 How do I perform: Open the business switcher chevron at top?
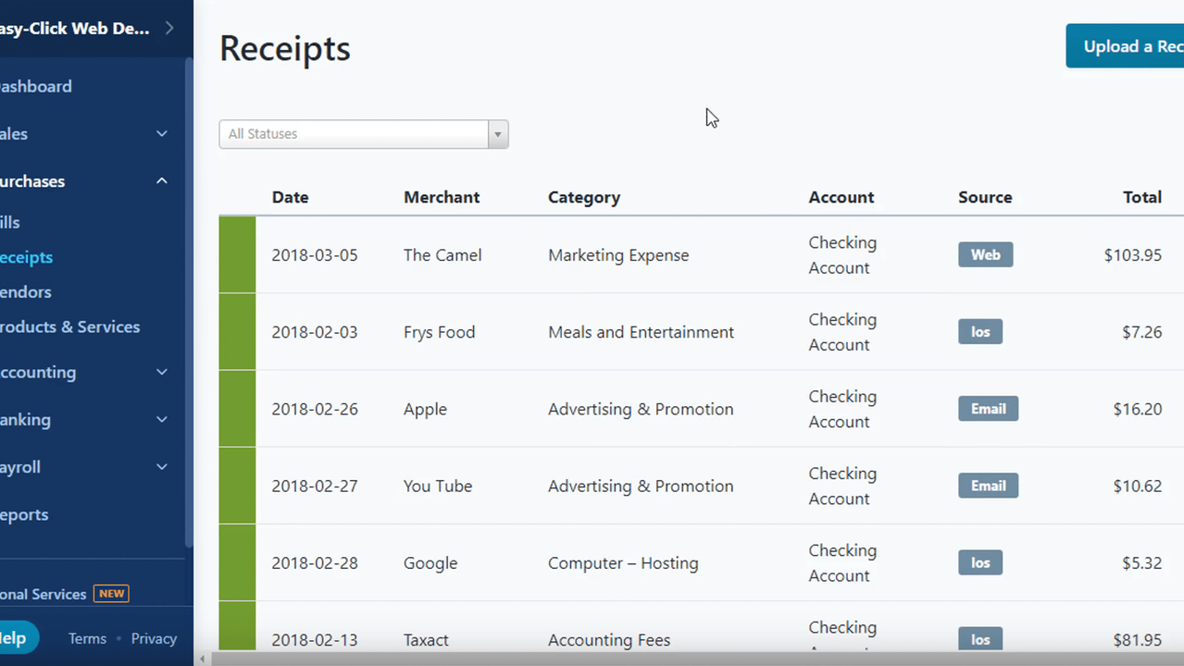tap(169, 28)
